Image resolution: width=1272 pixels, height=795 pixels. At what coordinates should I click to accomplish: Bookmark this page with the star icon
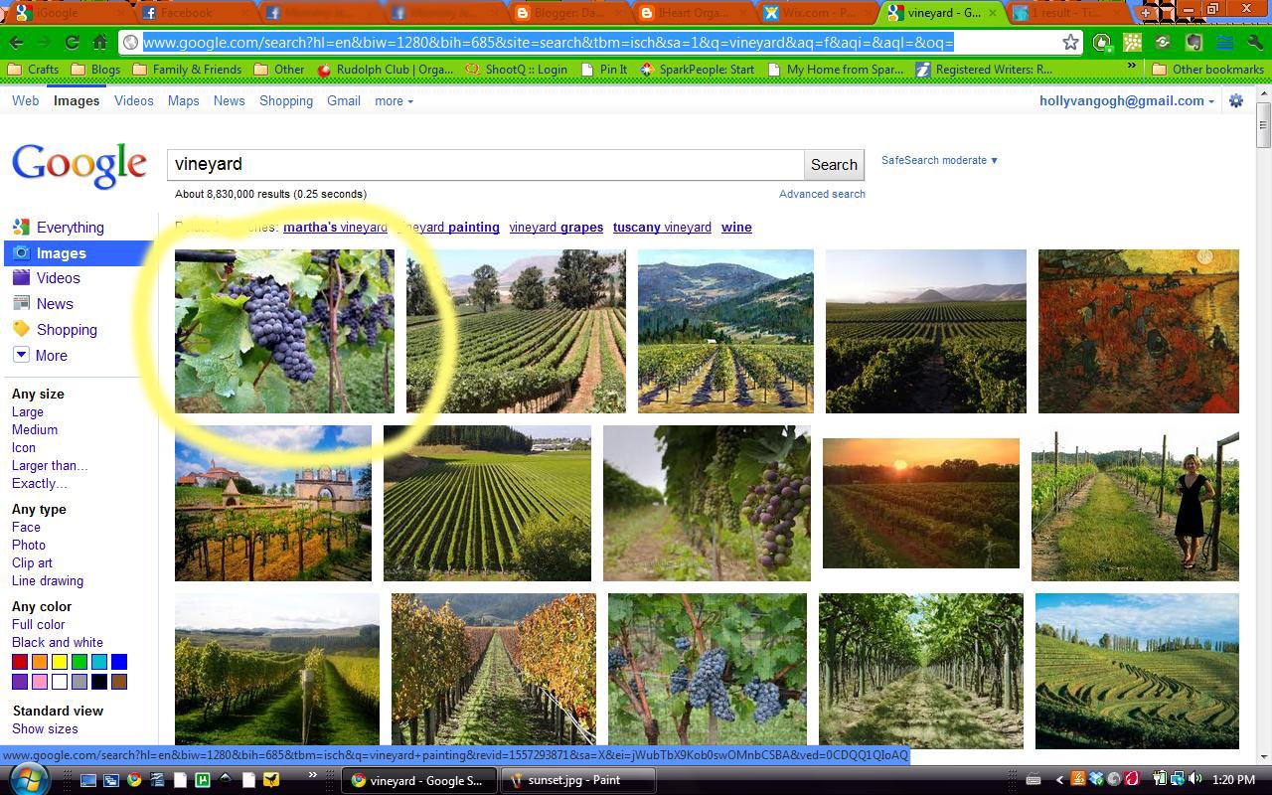1070,43
